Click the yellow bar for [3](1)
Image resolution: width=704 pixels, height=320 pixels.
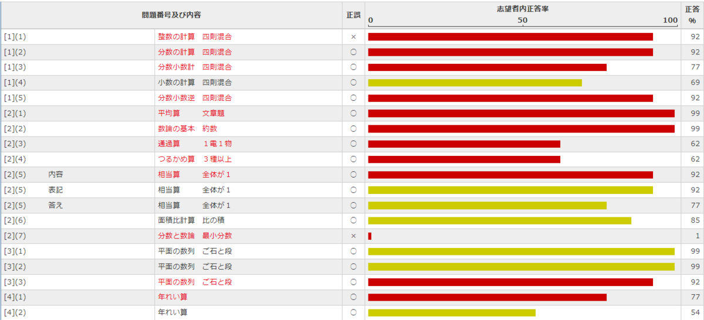point(521,251)
